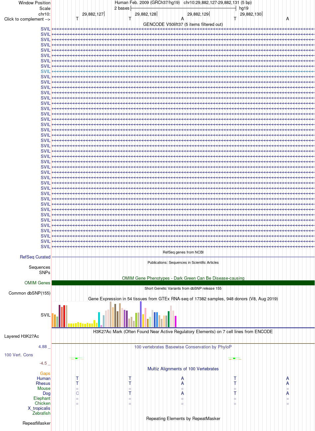Screen dimensions: 315x431
Task: Select the 100 Vert. Cons track label
Action: 19,355
